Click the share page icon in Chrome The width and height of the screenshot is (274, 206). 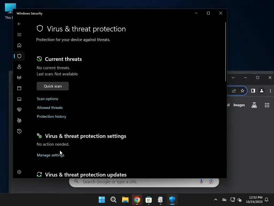tap(234, 91)
